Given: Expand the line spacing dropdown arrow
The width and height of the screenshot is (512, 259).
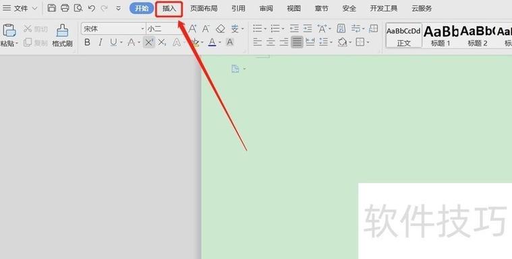Looking at the screenshot, I should click(331, 42).
